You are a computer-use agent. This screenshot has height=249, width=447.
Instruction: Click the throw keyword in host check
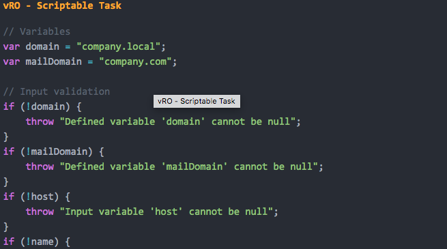[x=40, y=211]
